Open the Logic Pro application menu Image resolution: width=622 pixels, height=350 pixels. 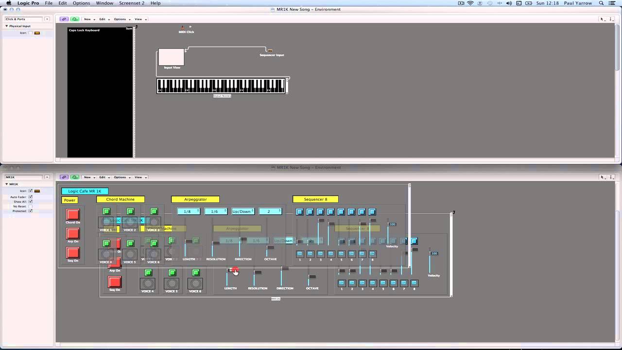[28, 3]
